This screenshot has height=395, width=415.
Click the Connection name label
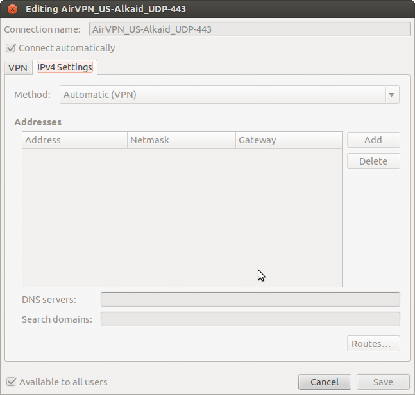[42, 29]
